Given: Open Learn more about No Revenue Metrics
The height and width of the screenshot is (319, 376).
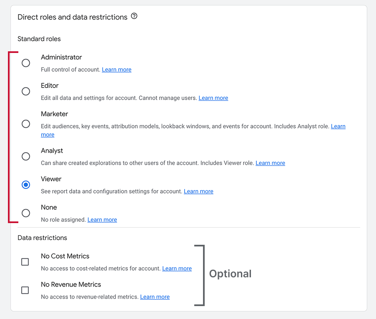Looking at the screenshot, I should (155, 297).
